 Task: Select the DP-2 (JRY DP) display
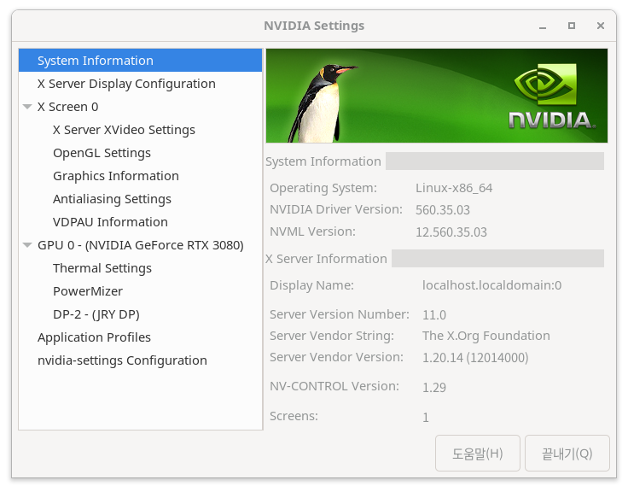(x=96, y=314)
